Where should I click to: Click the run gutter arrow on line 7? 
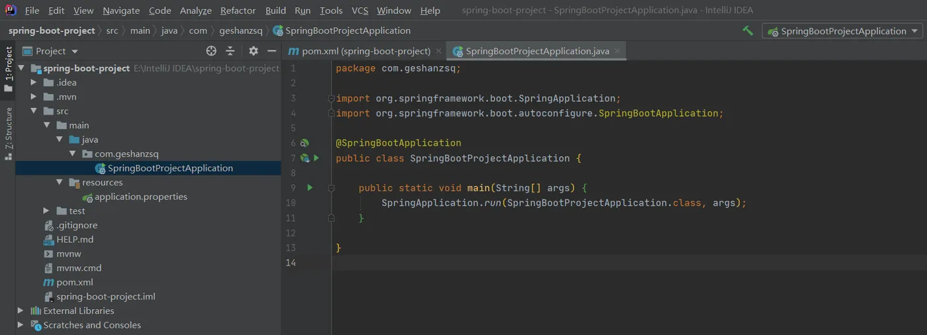[x=317, y=158]
